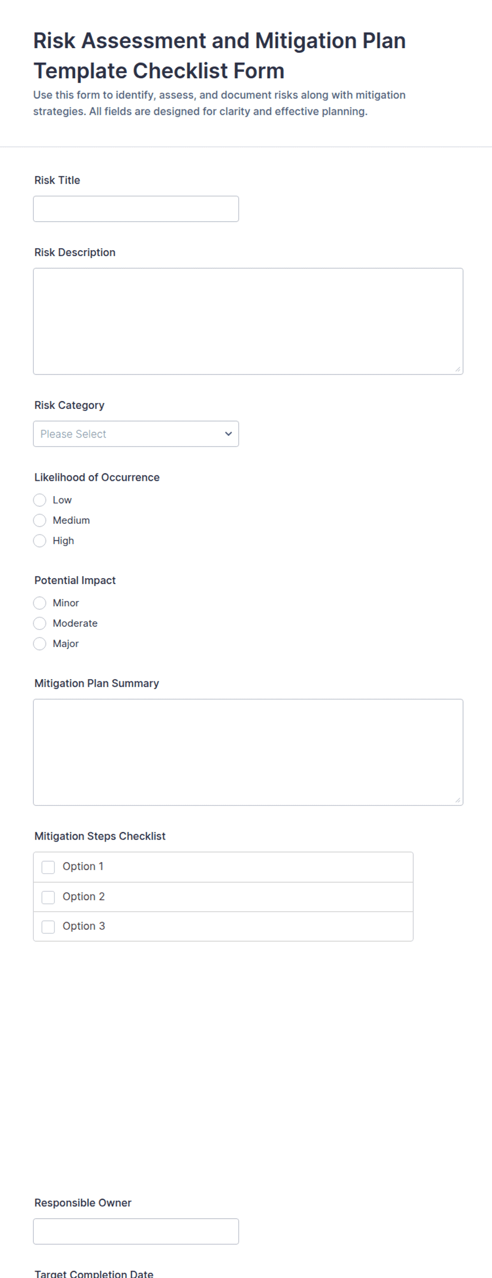
Task: Select Low likelihood of occurrence
Action: (40, 500)
